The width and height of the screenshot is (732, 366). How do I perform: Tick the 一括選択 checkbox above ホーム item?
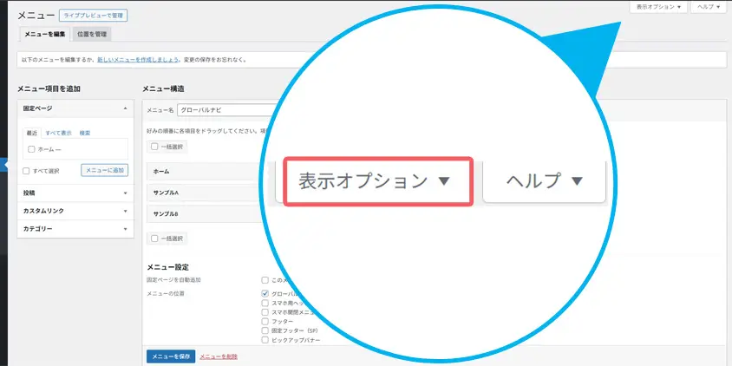tap(154, 147)
